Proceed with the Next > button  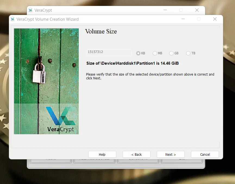point(171,154)
